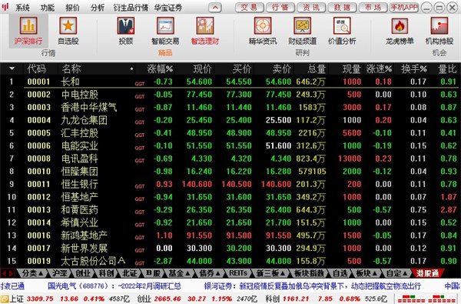The height and width of the screenshot is (304, 461).
Task: Open the 系统 menu
Action: pyautogui.click(x=22, y=8)
